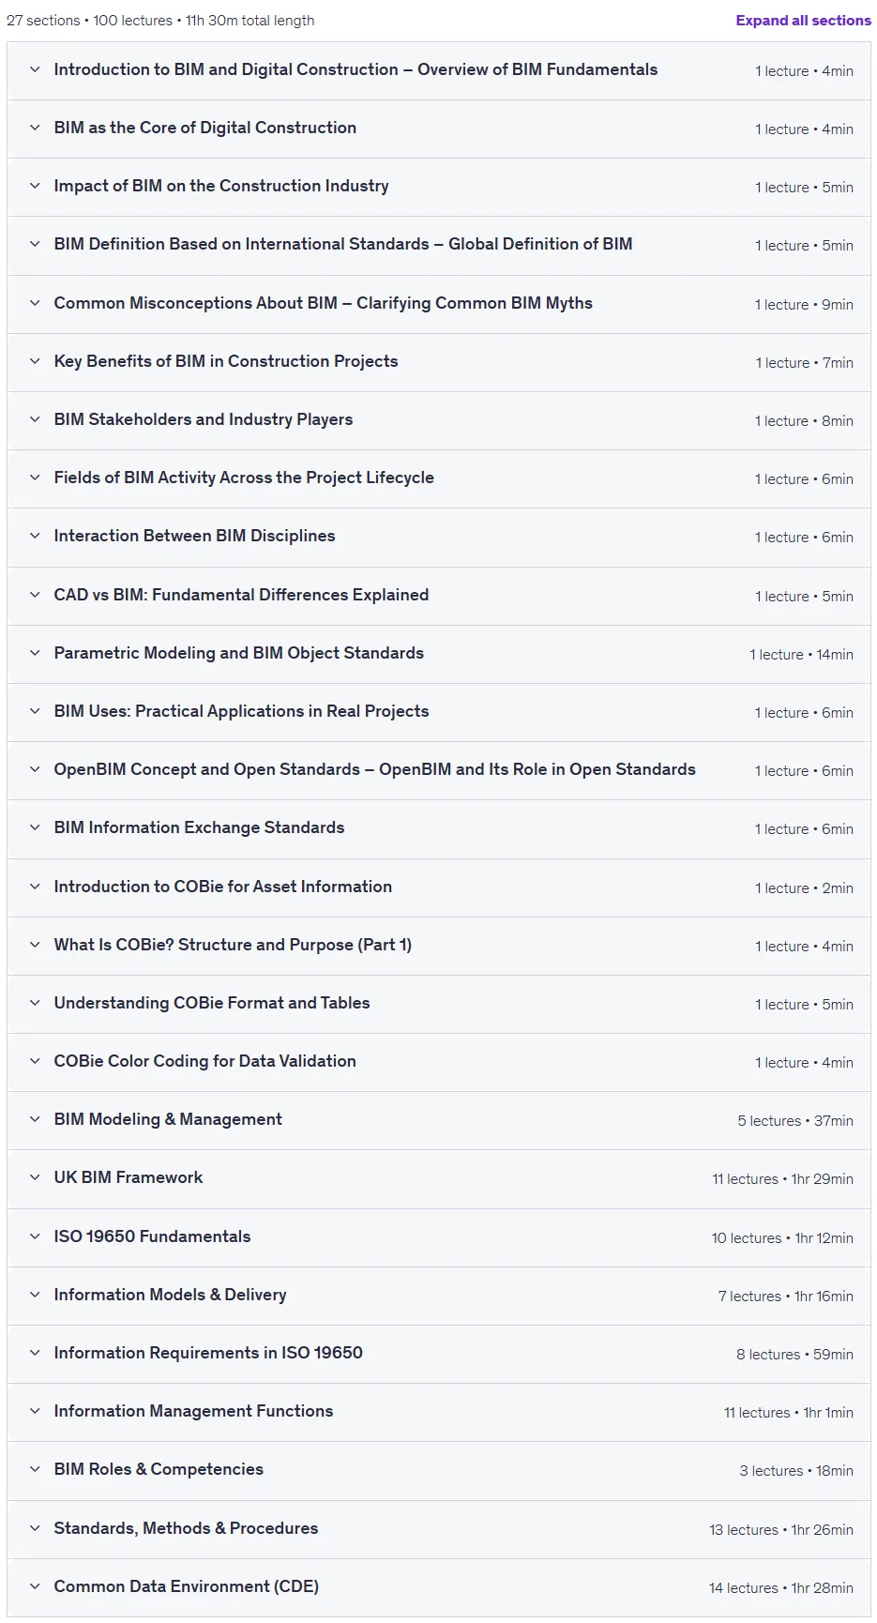
Task: Open the BIM Modeling & Management section title
Action: [x=168, y=1119]
